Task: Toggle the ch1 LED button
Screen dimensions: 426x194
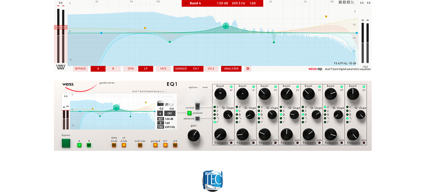Action: [x=165, y=145]
